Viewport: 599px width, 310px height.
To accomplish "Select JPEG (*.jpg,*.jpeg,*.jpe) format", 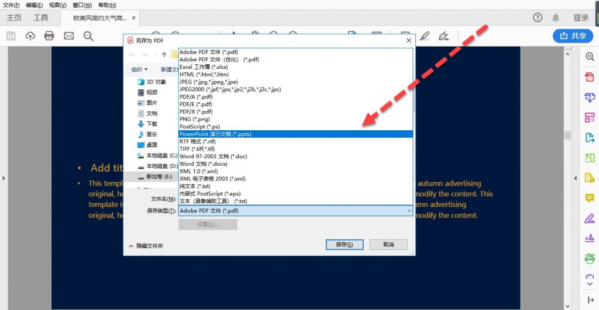I will pos(295,82).
